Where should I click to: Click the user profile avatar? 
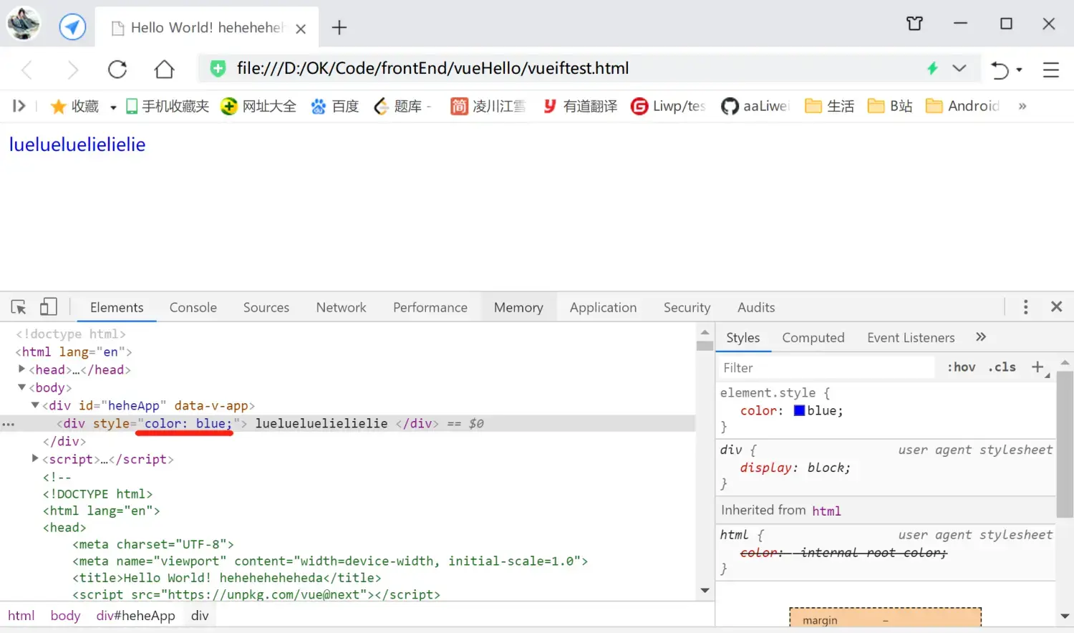[24, 24]
